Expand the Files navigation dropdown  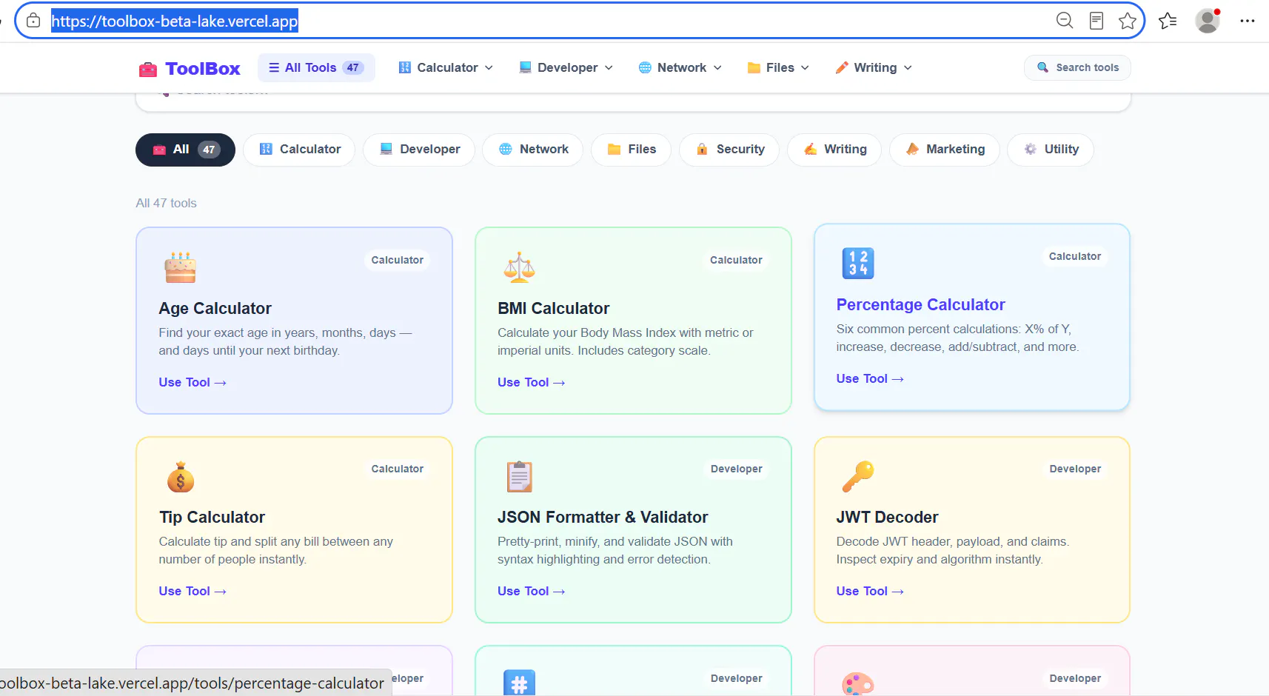click(778, 67)
